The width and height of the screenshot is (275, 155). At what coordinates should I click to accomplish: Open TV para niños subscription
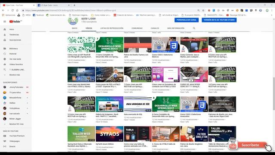[x=15, y=93]
